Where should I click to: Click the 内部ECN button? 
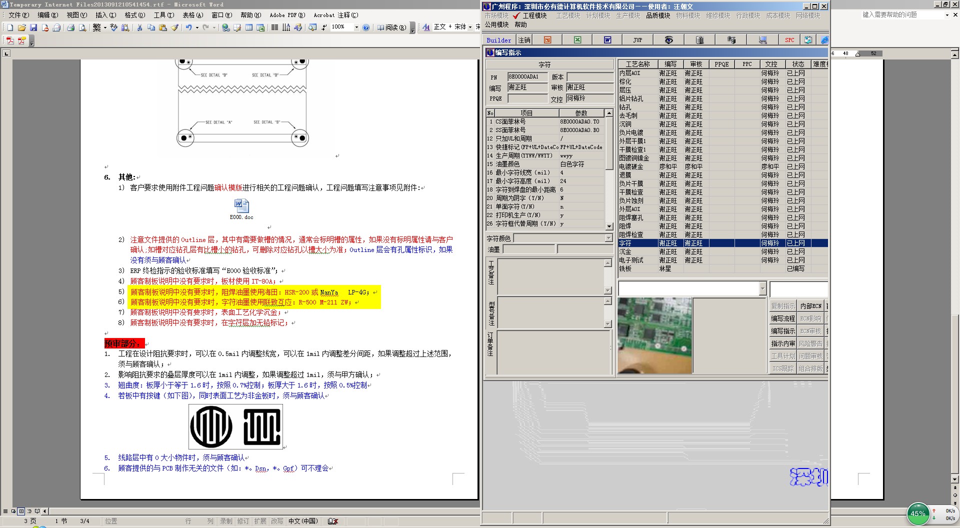tap(810, 306)
